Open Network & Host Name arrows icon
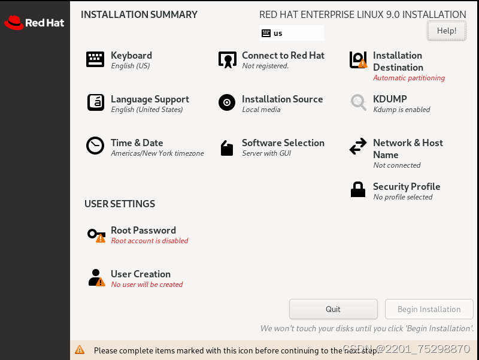The width and height of the screenshot is (479, 360). [x=358, y=146]
